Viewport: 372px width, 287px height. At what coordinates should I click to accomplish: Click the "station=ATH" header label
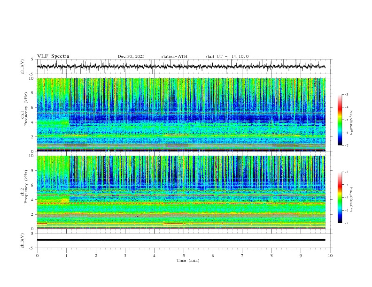click(174, 56)
